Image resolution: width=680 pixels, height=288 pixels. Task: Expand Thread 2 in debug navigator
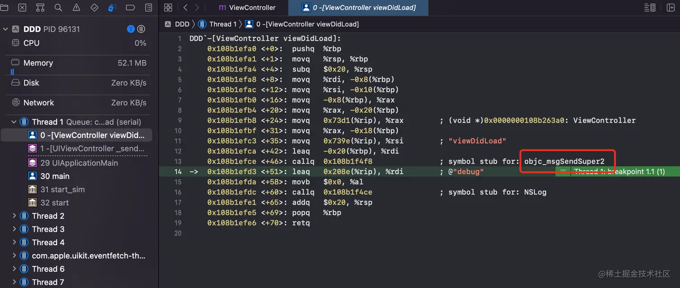(x=14, y=216)
